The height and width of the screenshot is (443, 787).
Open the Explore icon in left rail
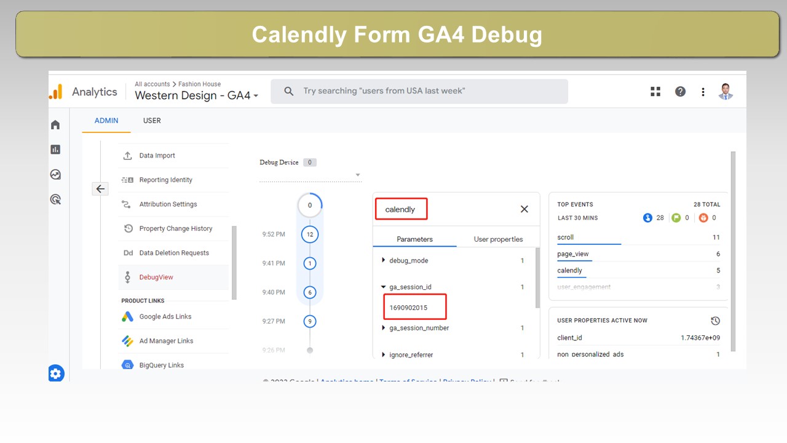pos(55,175)
